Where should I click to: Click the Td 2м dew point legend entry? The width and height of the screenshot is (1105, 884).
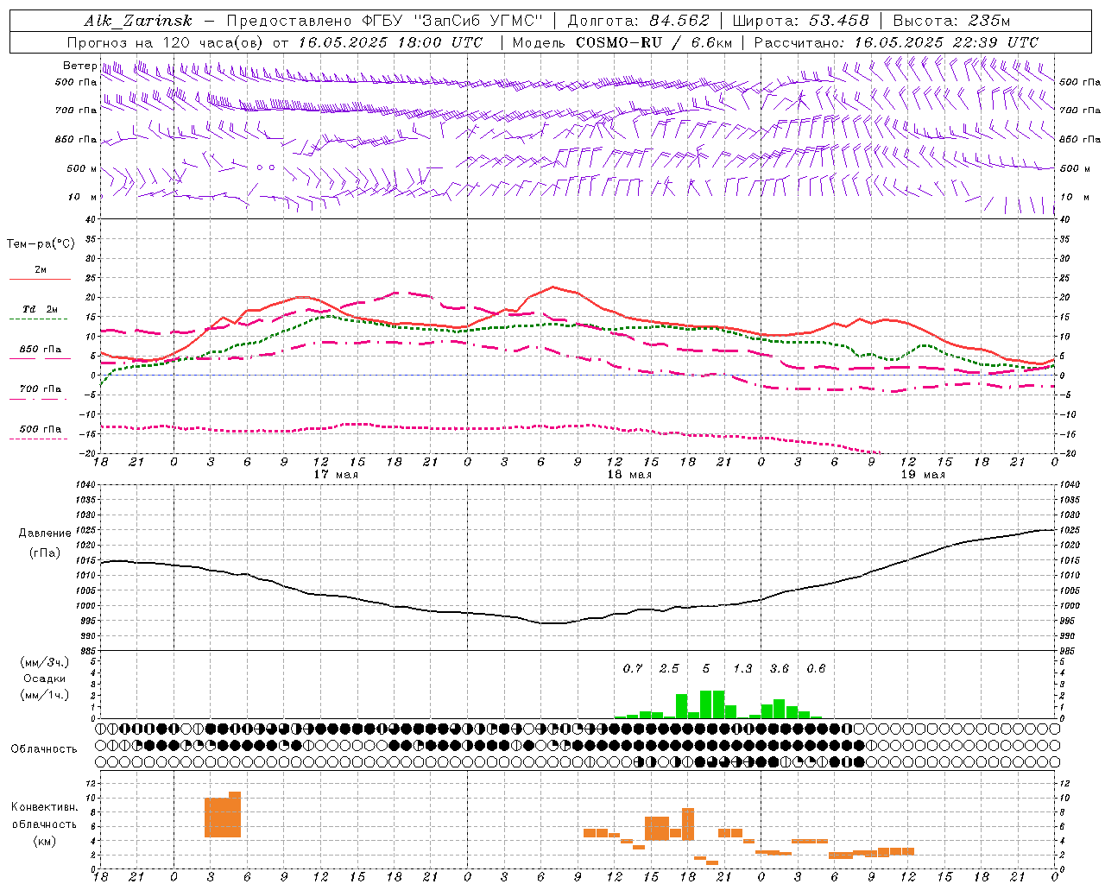tap(41, 309)
